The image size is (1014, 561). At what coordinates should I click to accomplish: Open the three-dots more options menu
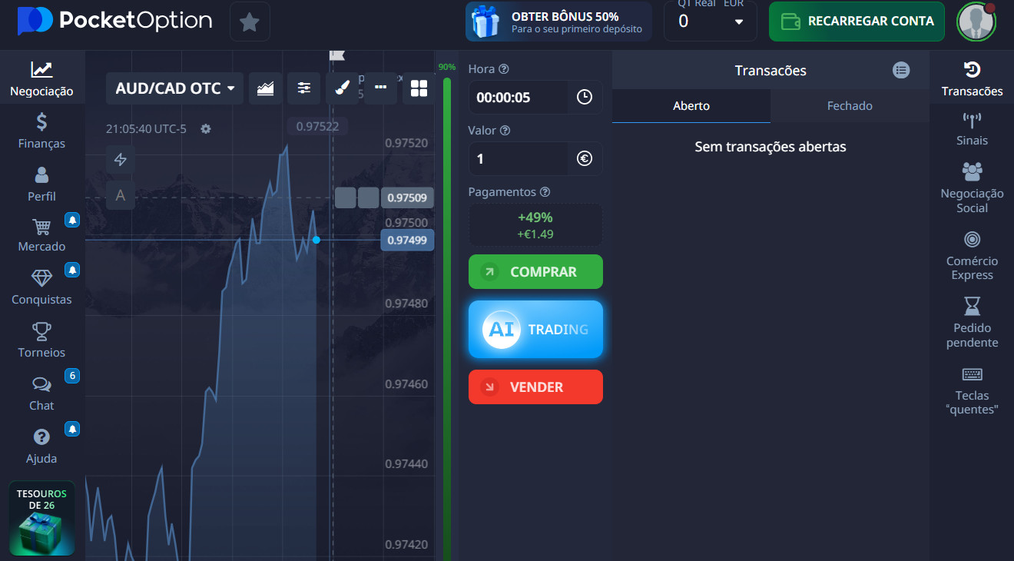coord(380,88)
